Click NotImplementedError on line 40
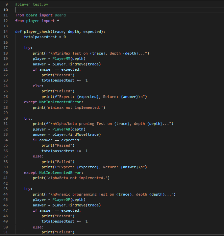This screenshot has width=224, height=236. tap(60, 173)
